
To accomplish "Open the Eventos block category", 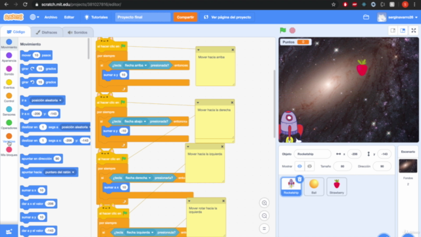I will 9,84.
